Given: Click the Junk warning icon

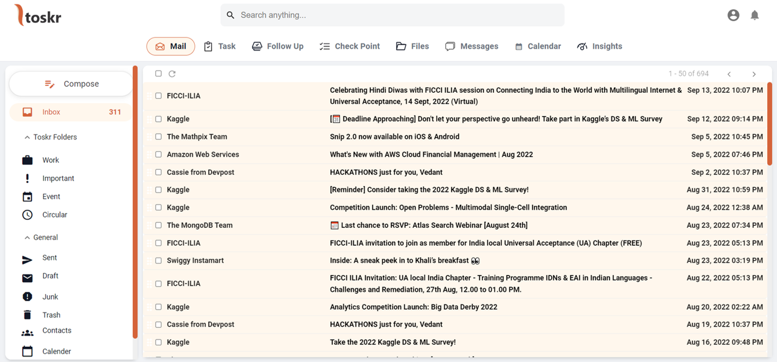Looking at the screenshot, I should [27, 296].
